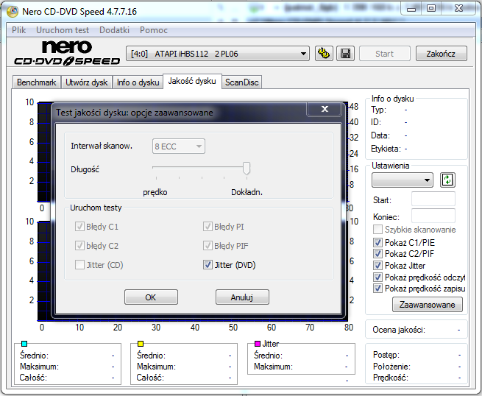Click the green refresh settings icon

[x=447, y=180]
